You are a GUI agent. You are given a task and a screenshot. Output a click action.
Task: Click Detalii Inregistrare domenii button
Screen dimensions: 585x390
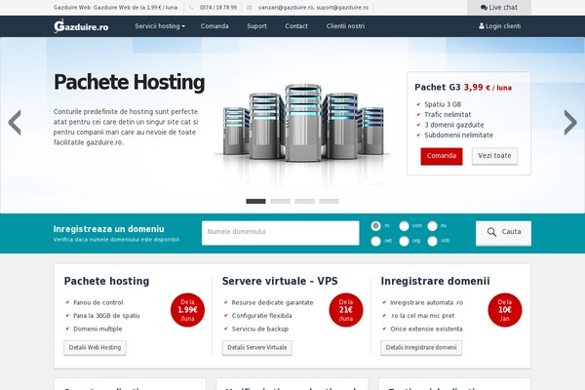(x=421, y=348)
